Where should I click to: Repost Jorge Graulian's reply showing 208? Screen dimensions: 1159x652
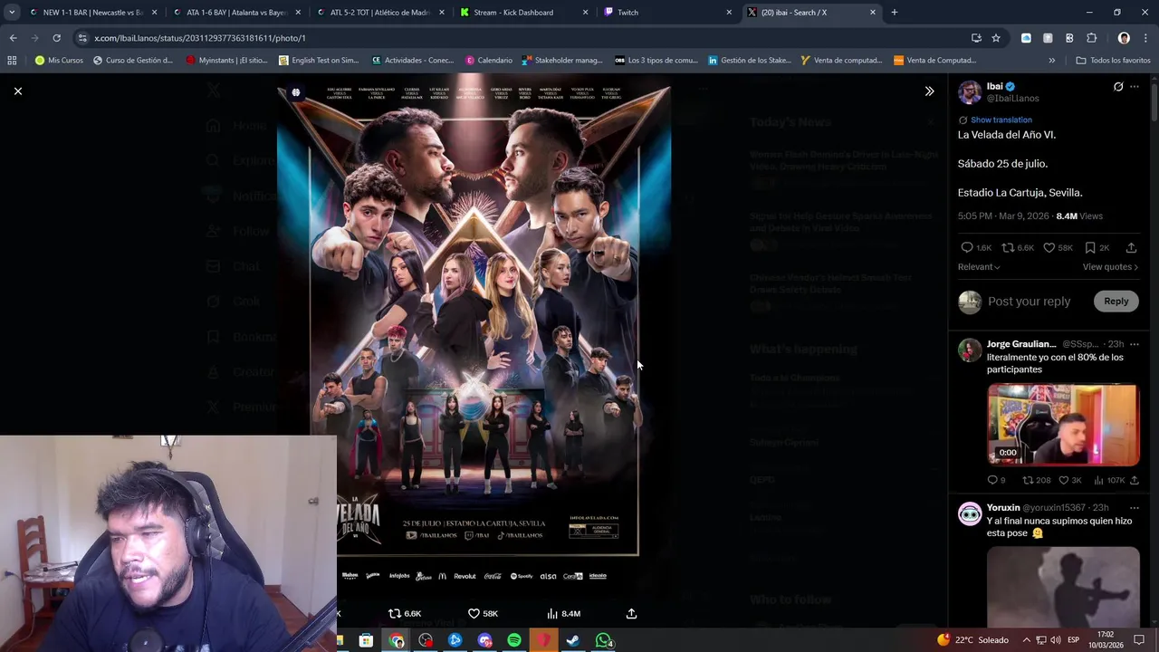coord(1036,481)
